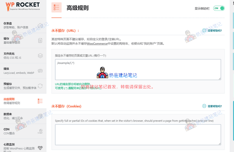This screenshot has height=152, width=234.
Task: Focus the never-cache Cookies textarea
Action: [138, 135]
